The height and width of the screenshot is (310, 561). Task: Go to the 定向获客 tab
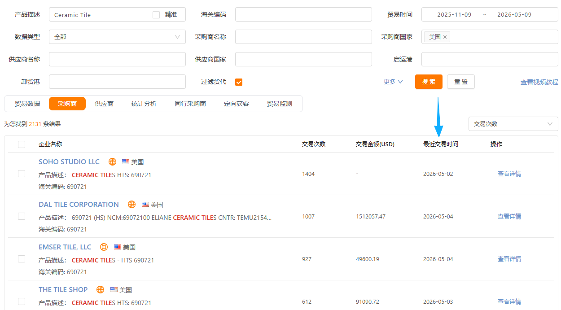[237, 104]
